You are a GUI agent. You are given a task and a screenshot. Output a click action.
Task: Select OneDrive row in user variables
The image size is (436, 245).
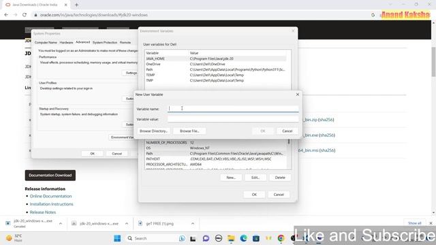(x=216, y=64)
